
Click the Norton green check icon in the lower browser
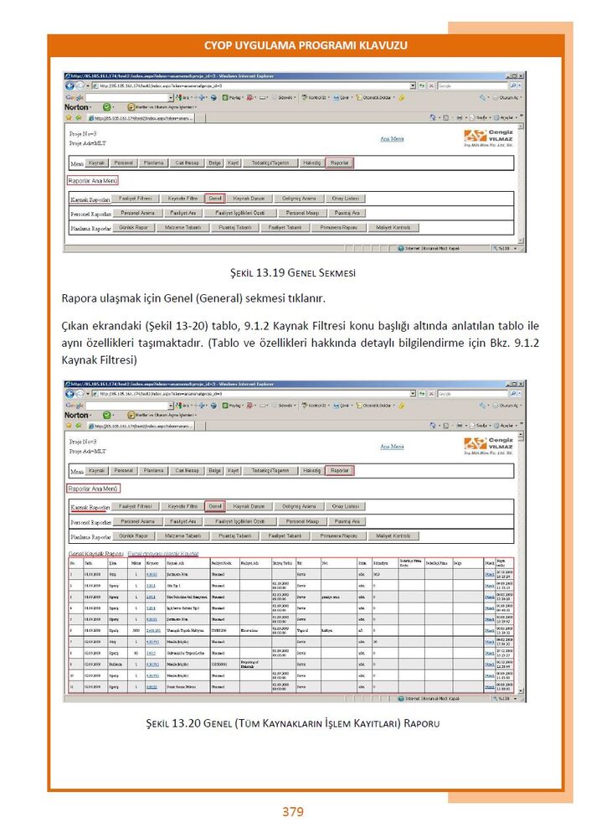point(106,416)
